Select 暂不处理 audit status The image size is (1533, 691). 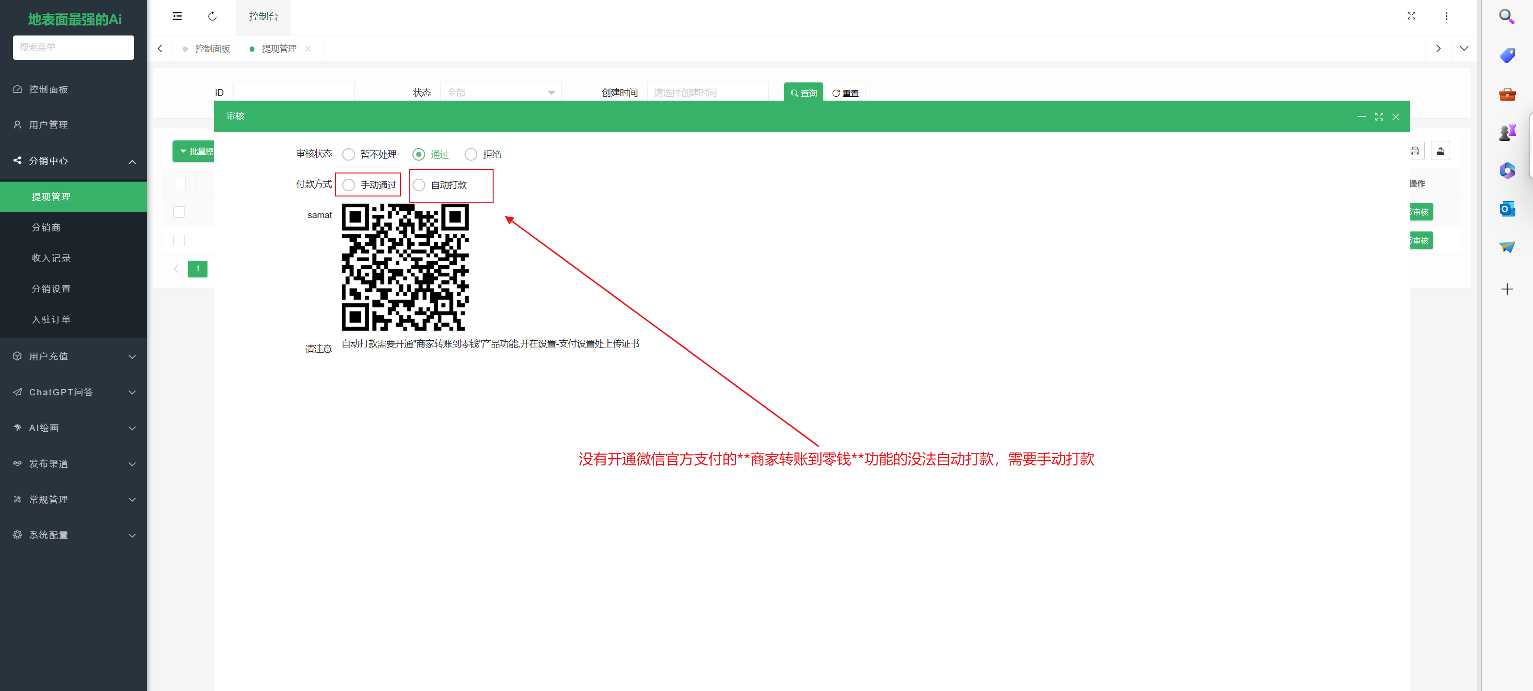point(369,155)
